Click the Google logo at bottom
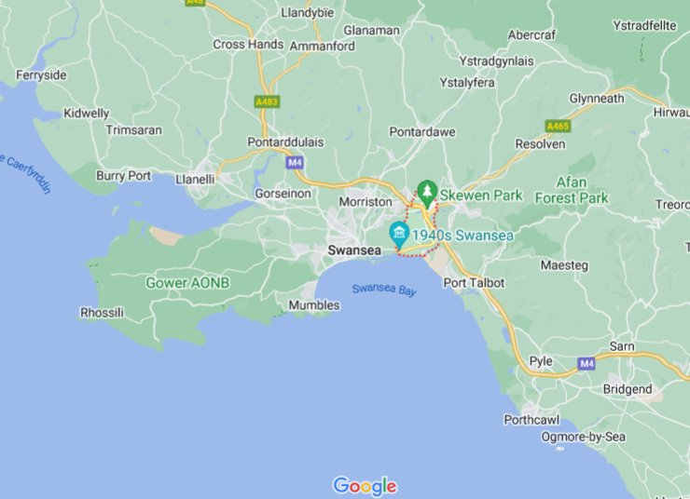Screen dimensions: 690x499 coord(365,486)
